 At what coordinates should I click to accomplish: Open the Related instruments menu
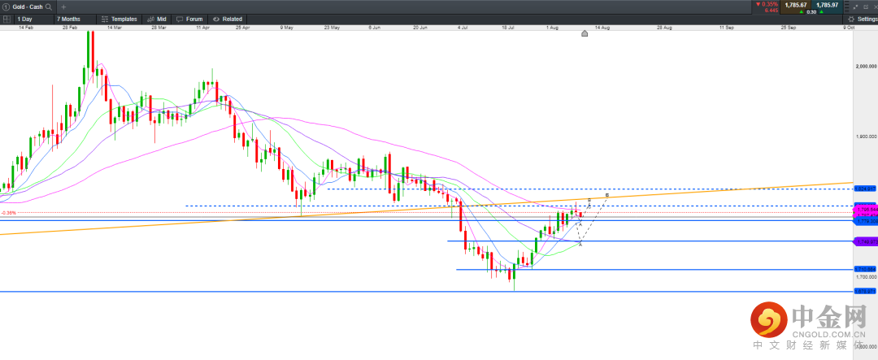[228, 19]
